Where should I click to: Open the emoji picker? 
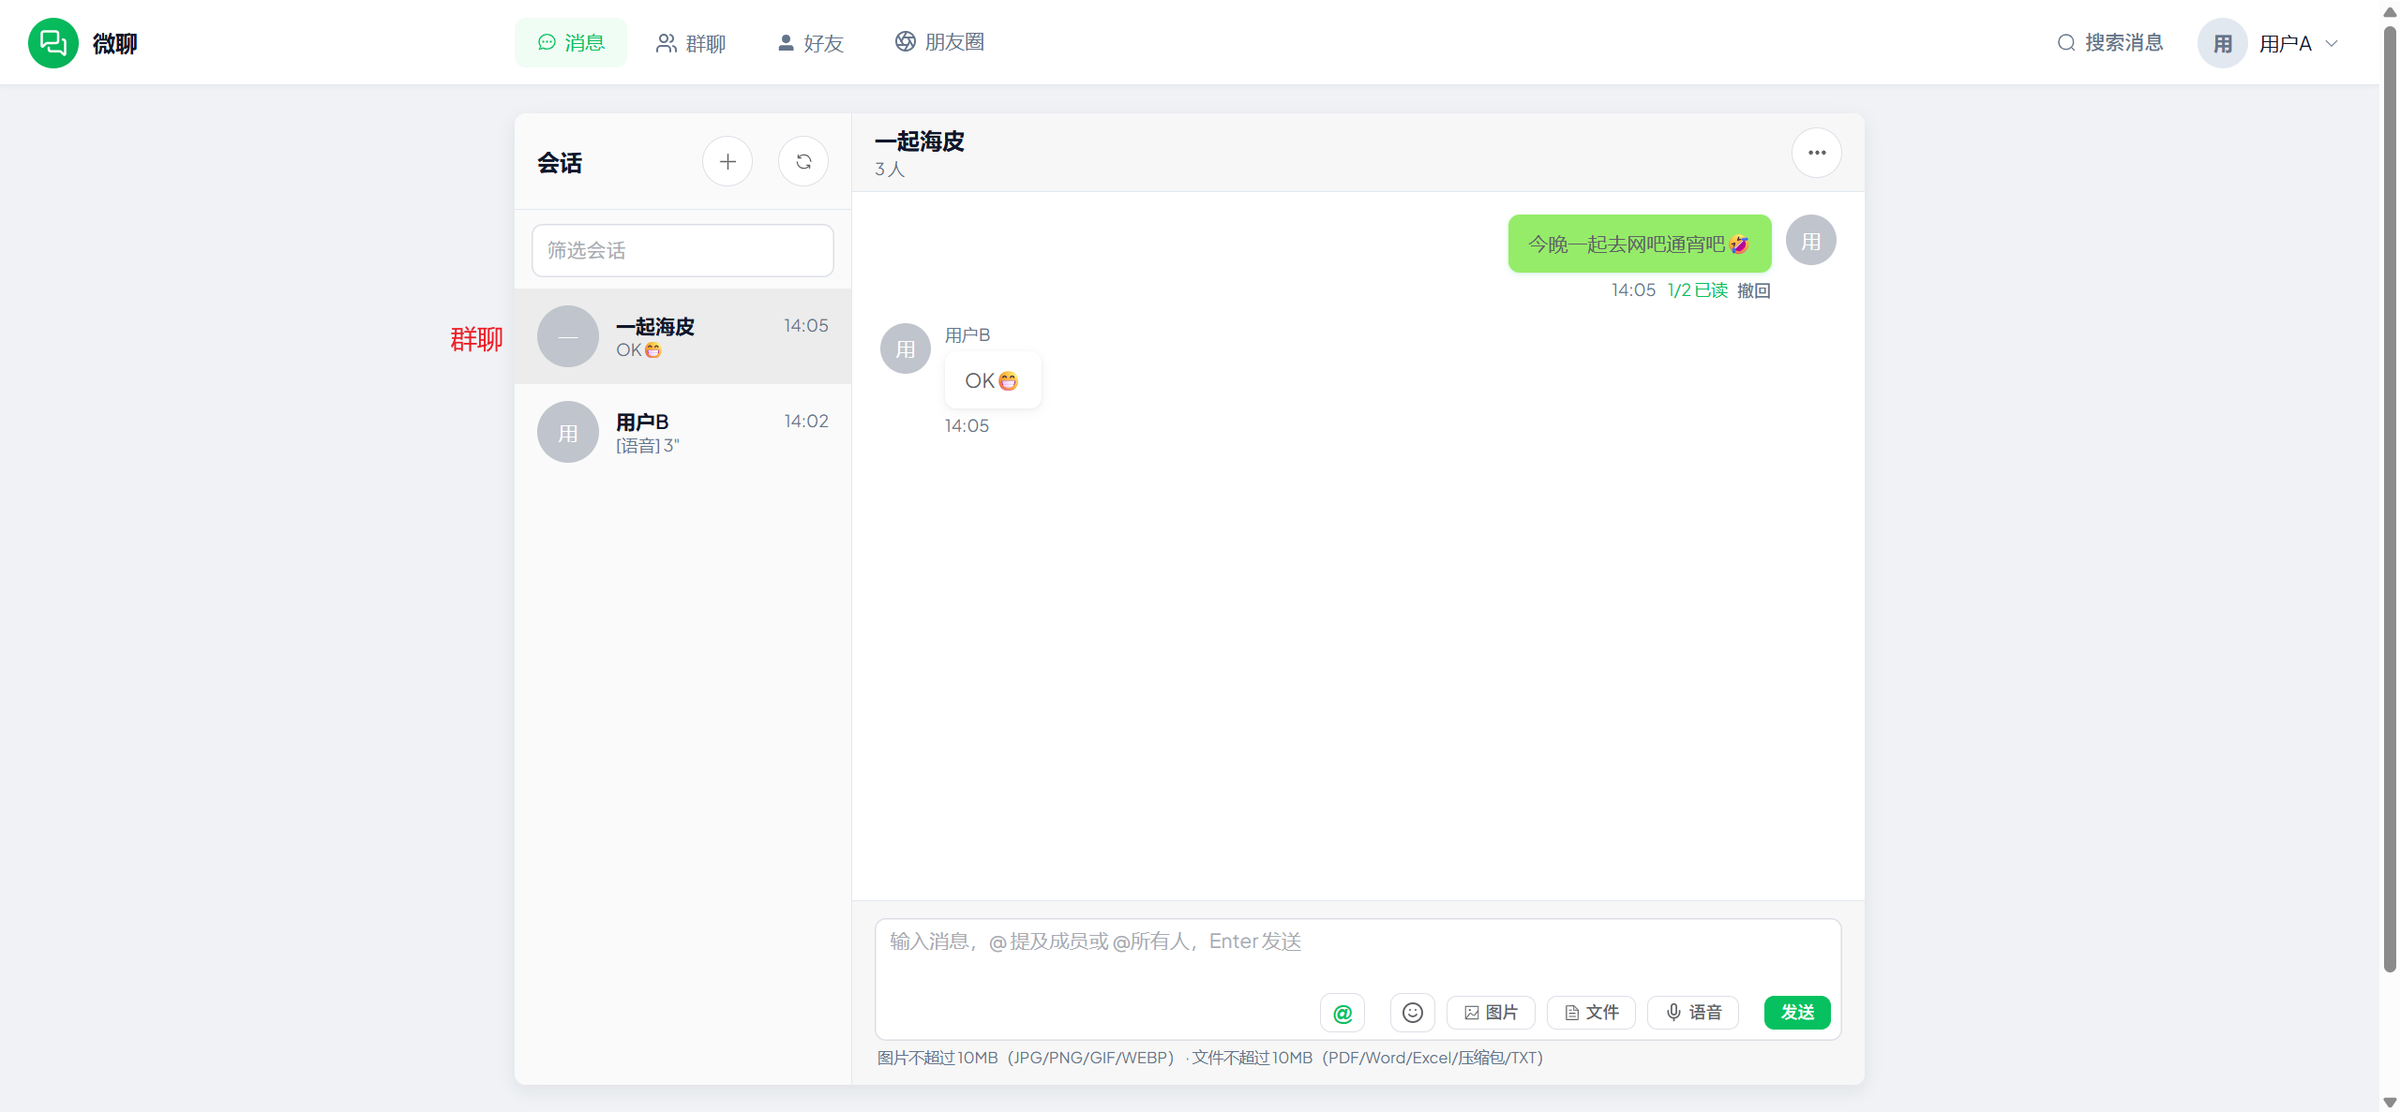coord(1413,1013)
